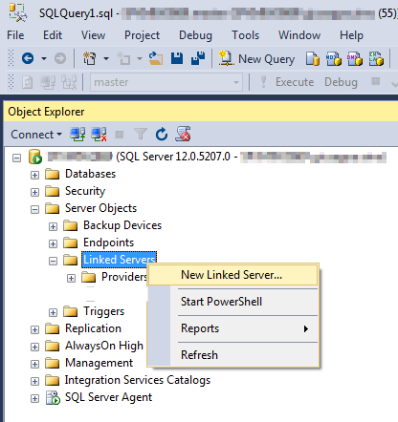The height and width of the screenshot is (422, 398).
Task: Open the Navigate Backward history dropdown arrow
Action: [44, 59]
